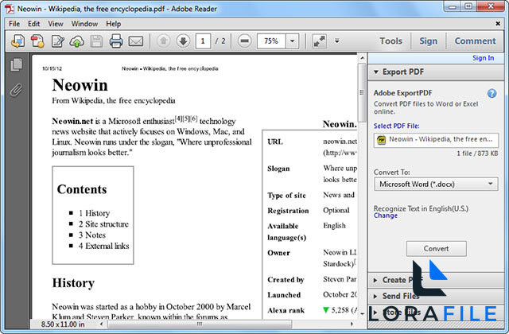509x334 pixels.
Task: Click the 'Type of site' infobox label
Action: 286,196
